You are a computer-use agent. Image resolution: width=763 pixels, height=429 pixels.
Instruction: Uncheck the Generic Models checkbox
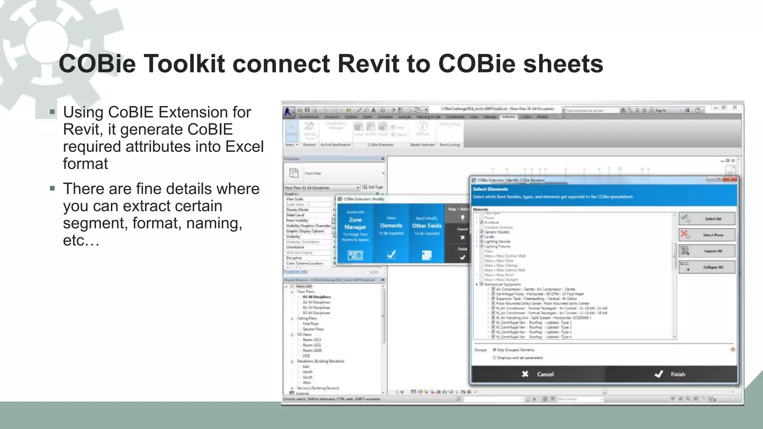pos(481,232)
